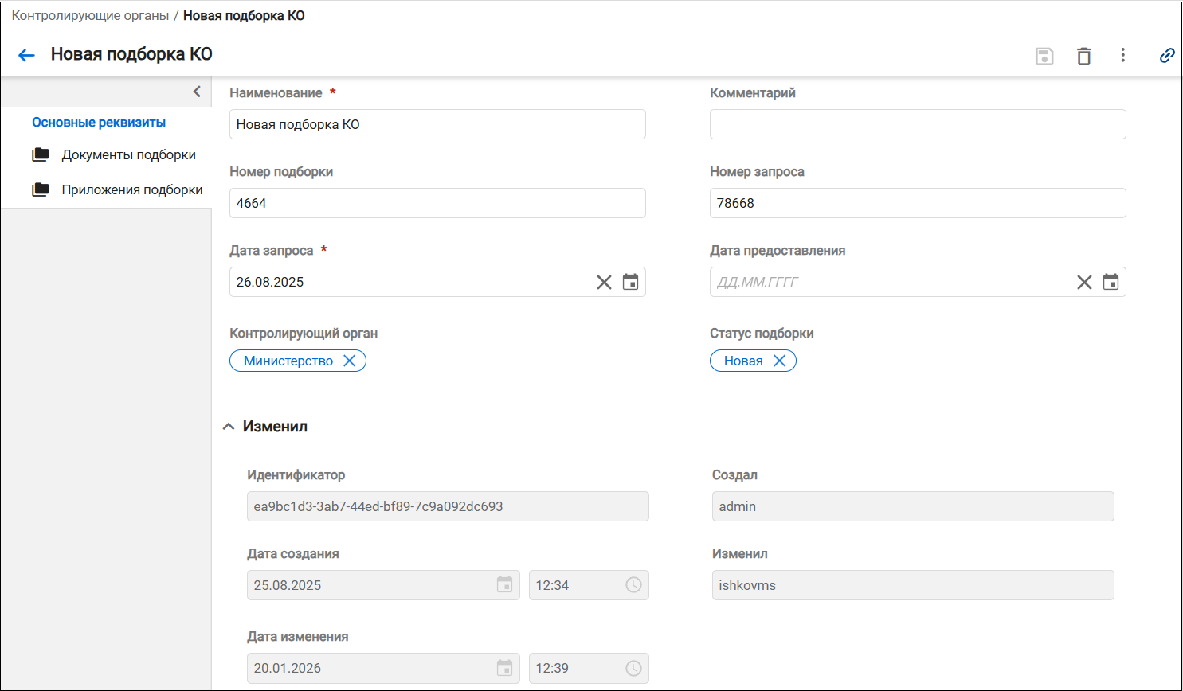1183x691 pixels.
Task: Go back using the left arrow icon
Action: click(26, 55)
